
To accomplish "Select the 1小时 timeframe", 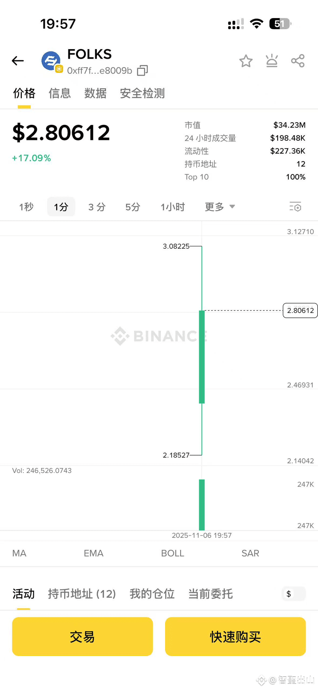I will click(x=172, y=207).
